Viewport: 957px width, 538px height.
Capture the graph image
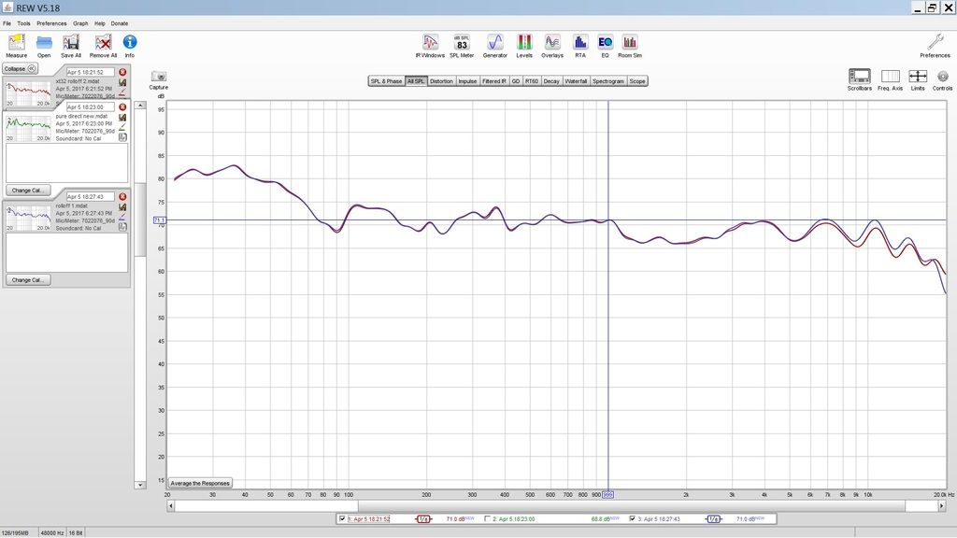159,79
